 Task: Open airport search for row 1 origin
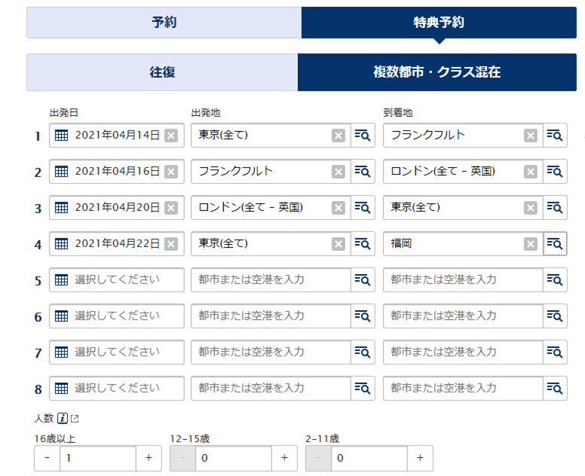363,136
